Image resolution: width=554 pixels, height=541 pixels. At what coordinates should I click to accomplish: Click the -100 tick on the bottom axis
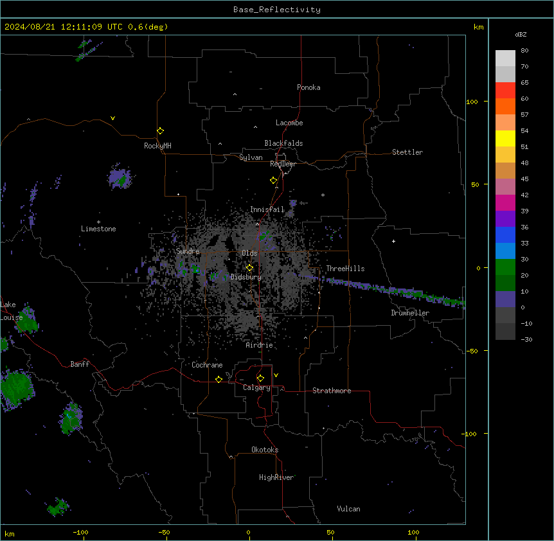80,532
